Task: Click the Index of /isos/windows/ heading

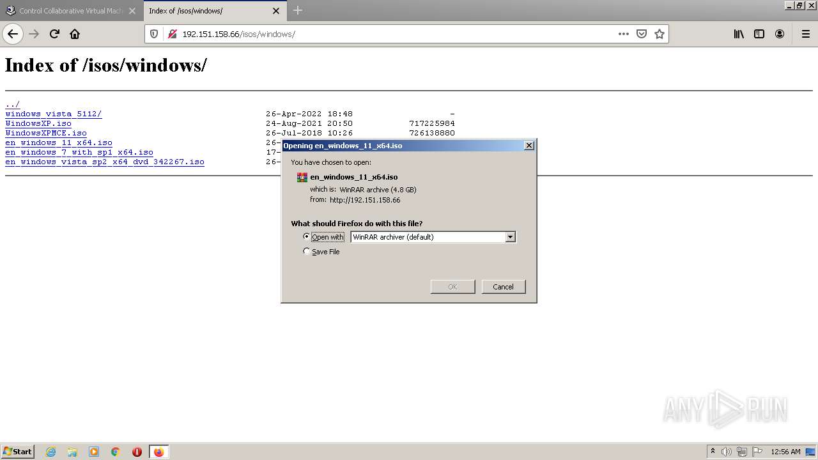Action: click(x=106, y=65)
